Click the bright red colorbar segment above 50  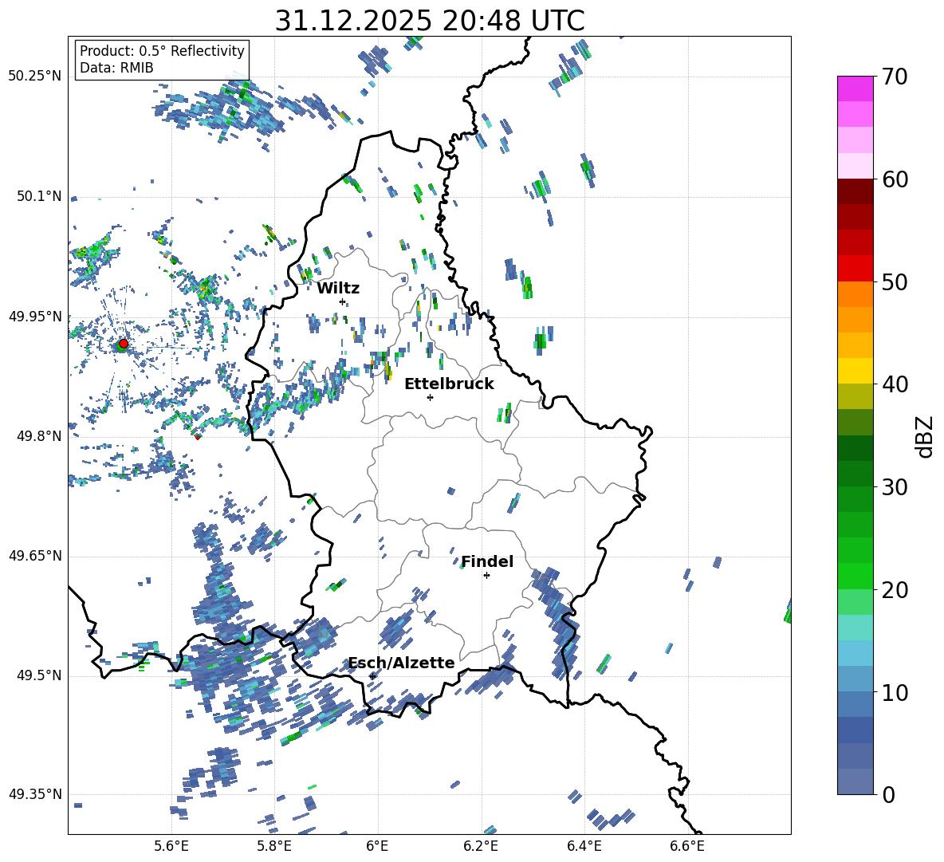[855, 269]
